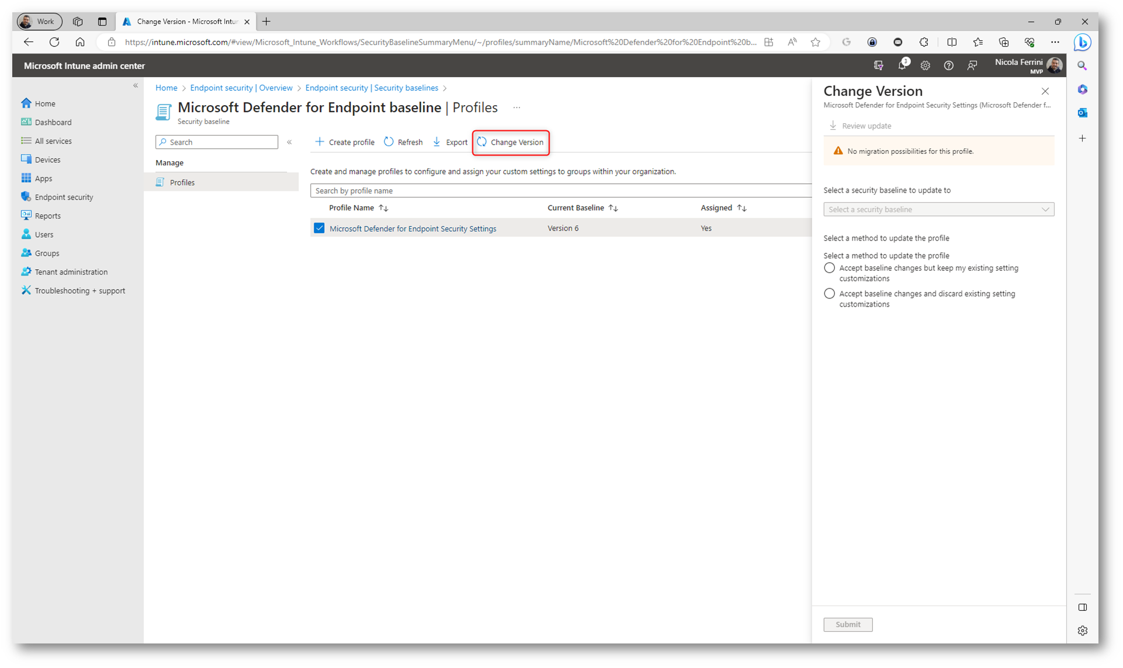Reload the page with browser refresh
The image size is (1123, 668).
tap(54, 42)
